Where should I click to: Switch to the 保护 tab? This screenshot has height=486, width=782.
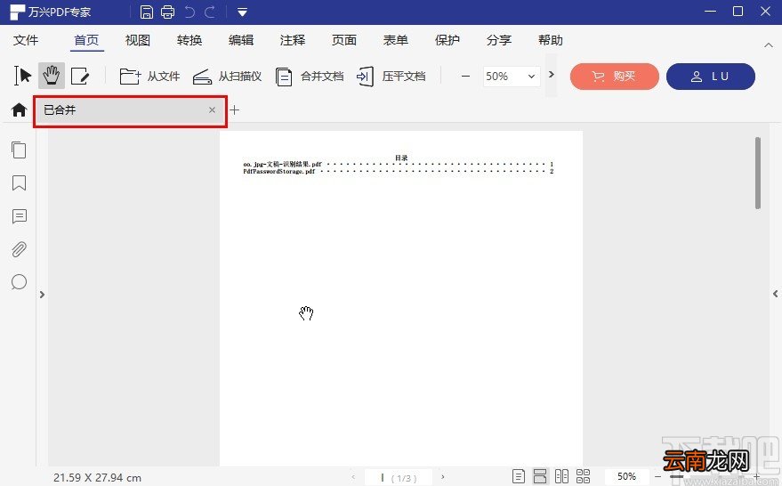click(x=447, y=40)
